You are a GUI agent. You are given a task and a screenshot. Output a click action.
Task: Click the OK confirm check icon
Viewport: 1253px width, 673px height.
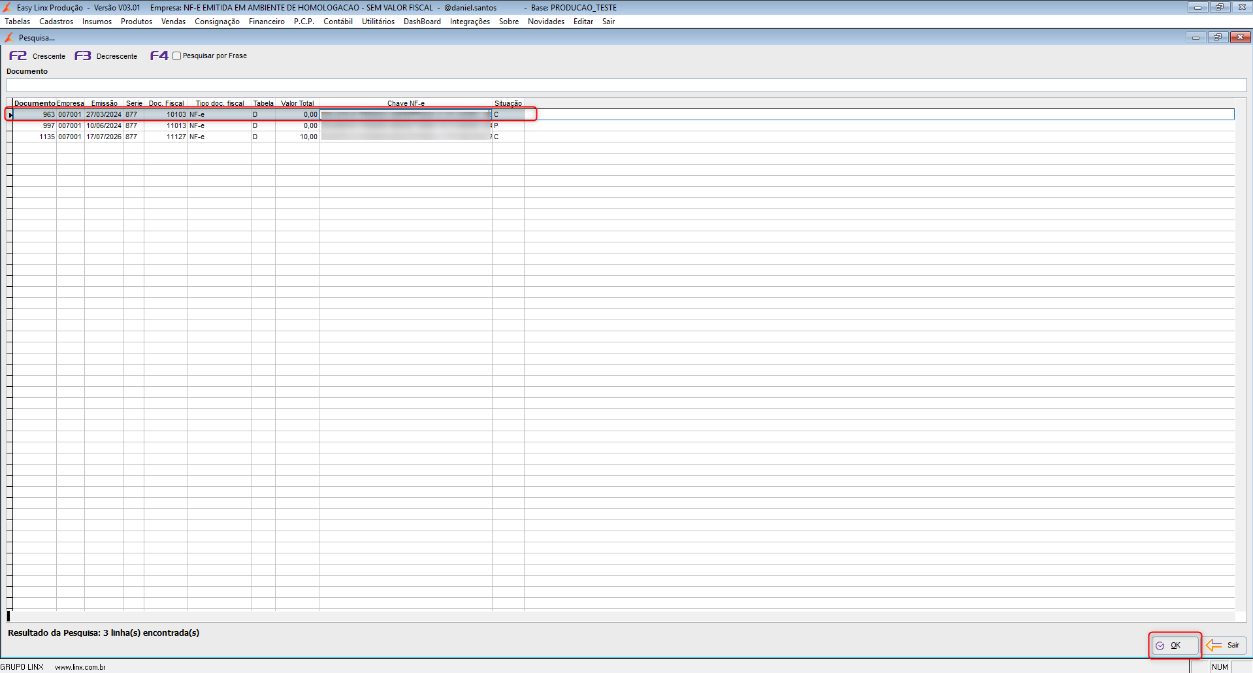tap(1160, 646)
